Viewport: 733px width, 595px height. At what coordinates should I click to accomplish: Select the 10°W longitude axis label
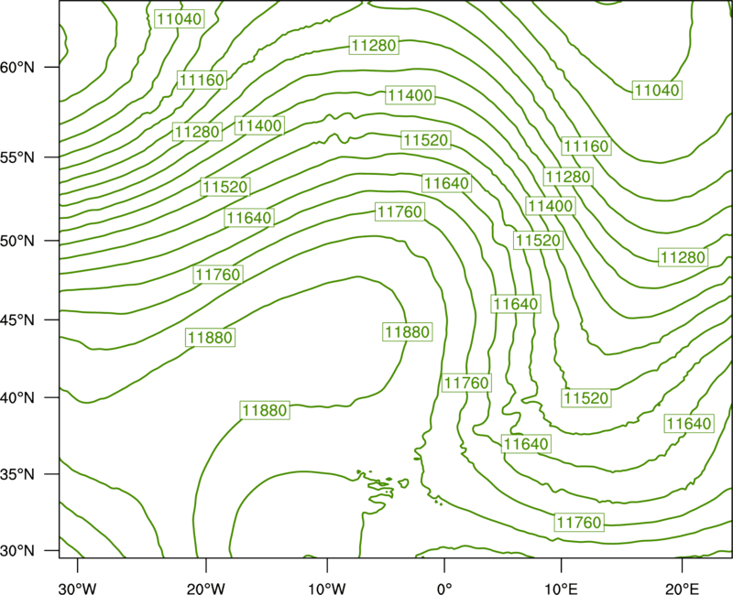coord(327,589)
